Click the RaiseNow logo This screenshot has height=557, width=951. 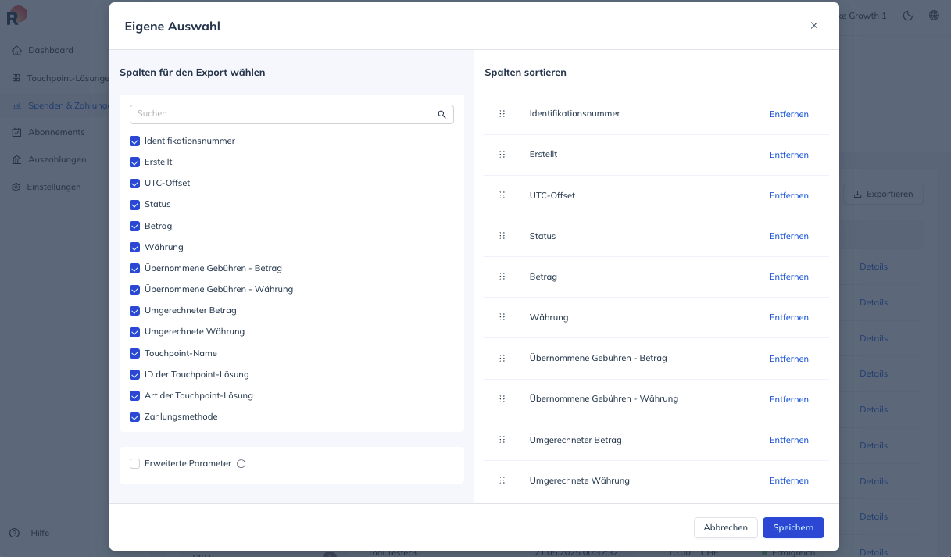[16, 15]
